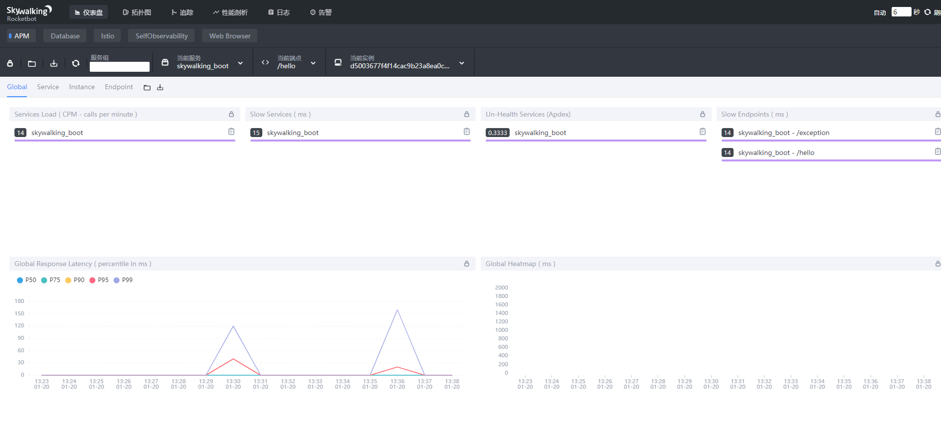Toggle the 自动 auto refresh option
Viewport: 941px width, 442px height.
(x=880, y=12)
